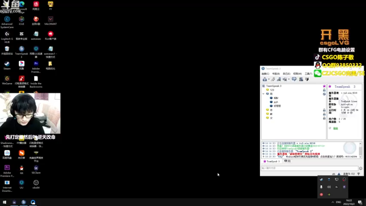Click the refresh link in server info panel
This screenshot has height=206, width=366.
pos(335,128)
